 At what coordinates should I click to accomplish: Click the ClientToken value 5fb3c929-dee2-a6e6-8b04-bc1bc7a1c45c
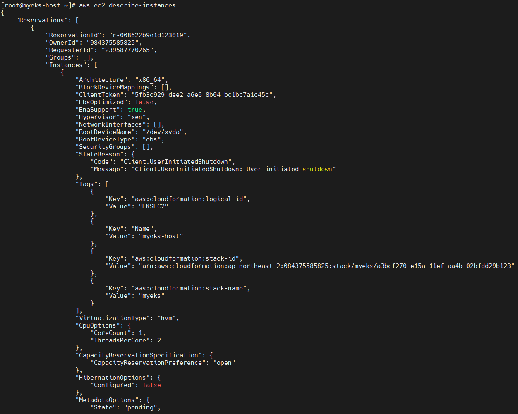pyautogui.click(x=201, y=95)
